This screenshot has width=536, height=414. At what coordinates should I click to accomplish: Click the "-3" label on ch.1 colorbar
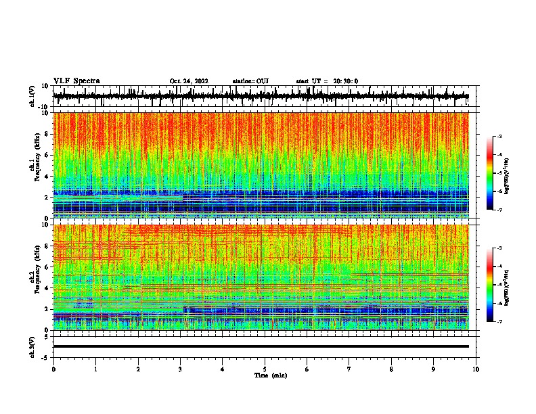click(x=499, y=137)
